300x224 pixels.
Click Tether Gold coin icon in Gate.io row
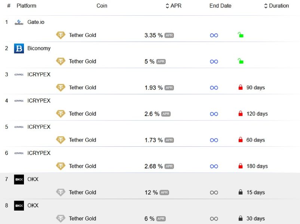click(x=61, y=35)
